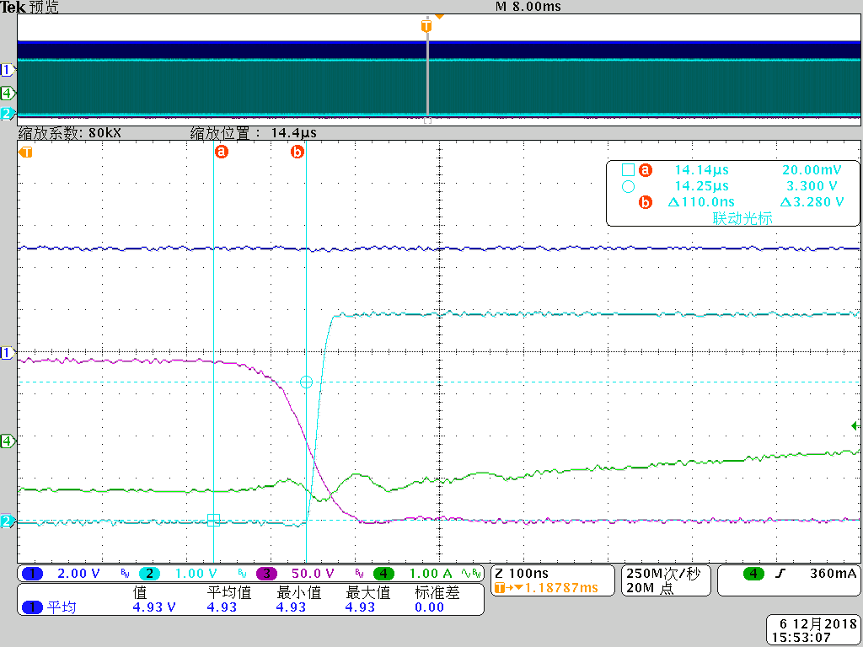Click the 4.93 V measurement value
This screenshot has width=863, height=647.
(154, 607)
